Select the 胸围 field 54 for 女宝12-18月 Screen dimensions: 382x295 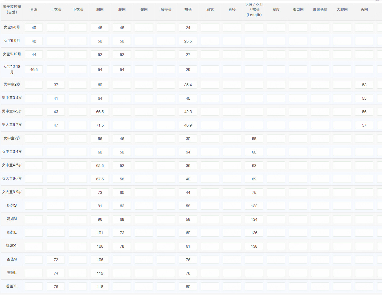(100, 69)
